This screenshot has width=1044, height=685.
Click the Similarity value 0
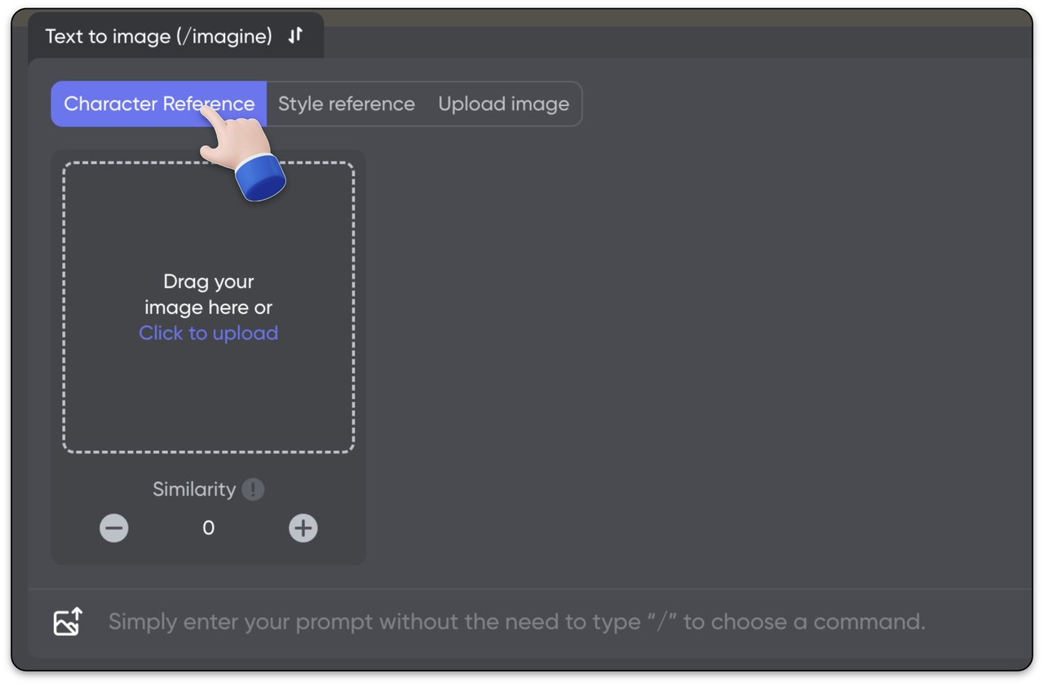(x=209, y=528)
